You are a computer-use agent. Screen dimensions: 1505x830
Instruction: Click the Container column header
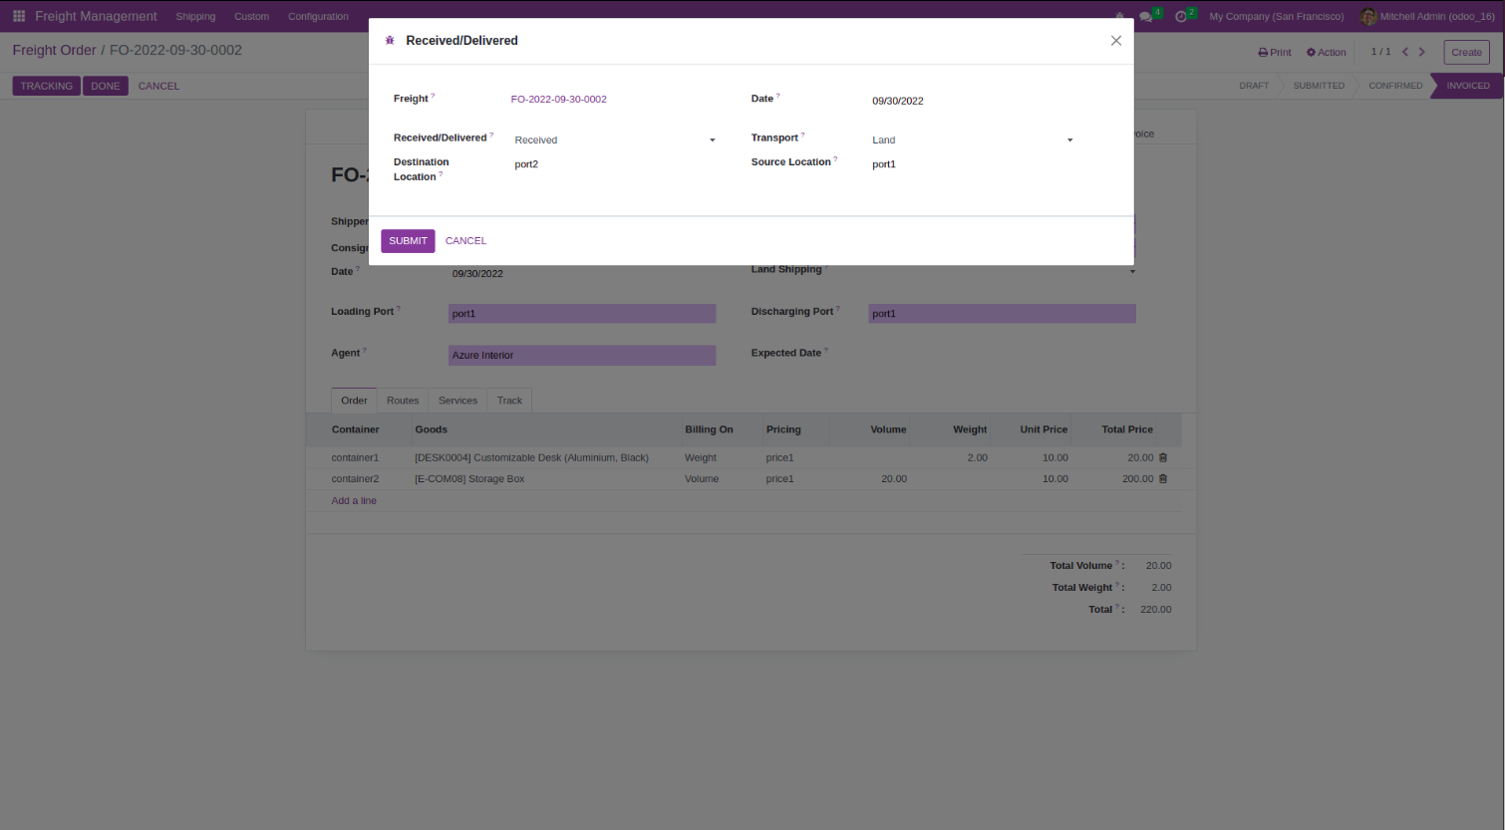coord(356,429)
